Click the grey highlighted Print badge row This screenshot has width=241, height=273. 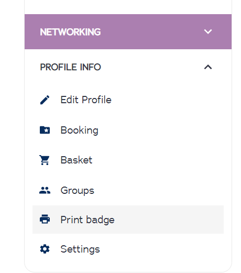point(128,220)
